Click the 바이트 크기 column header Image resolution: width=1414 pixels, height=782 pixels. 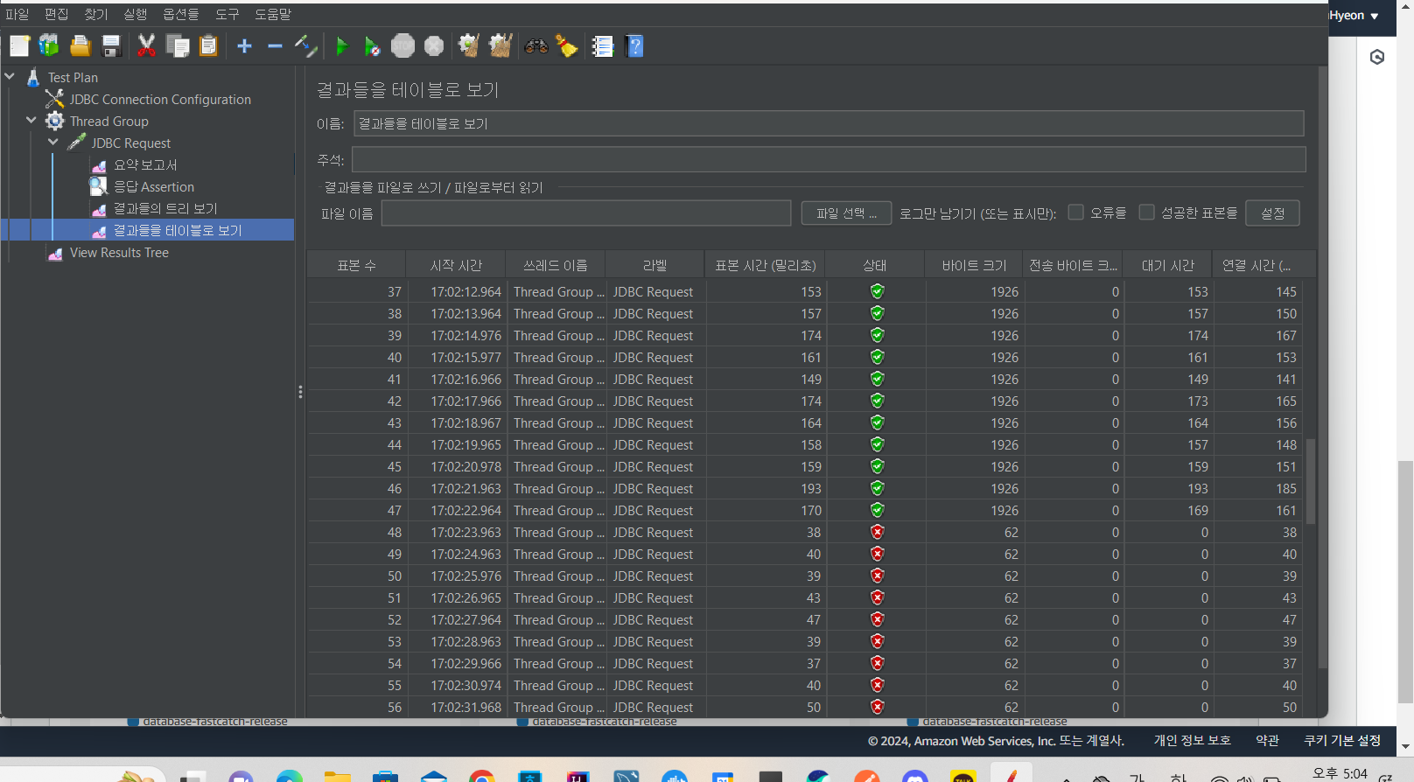(x=974, y=265)
